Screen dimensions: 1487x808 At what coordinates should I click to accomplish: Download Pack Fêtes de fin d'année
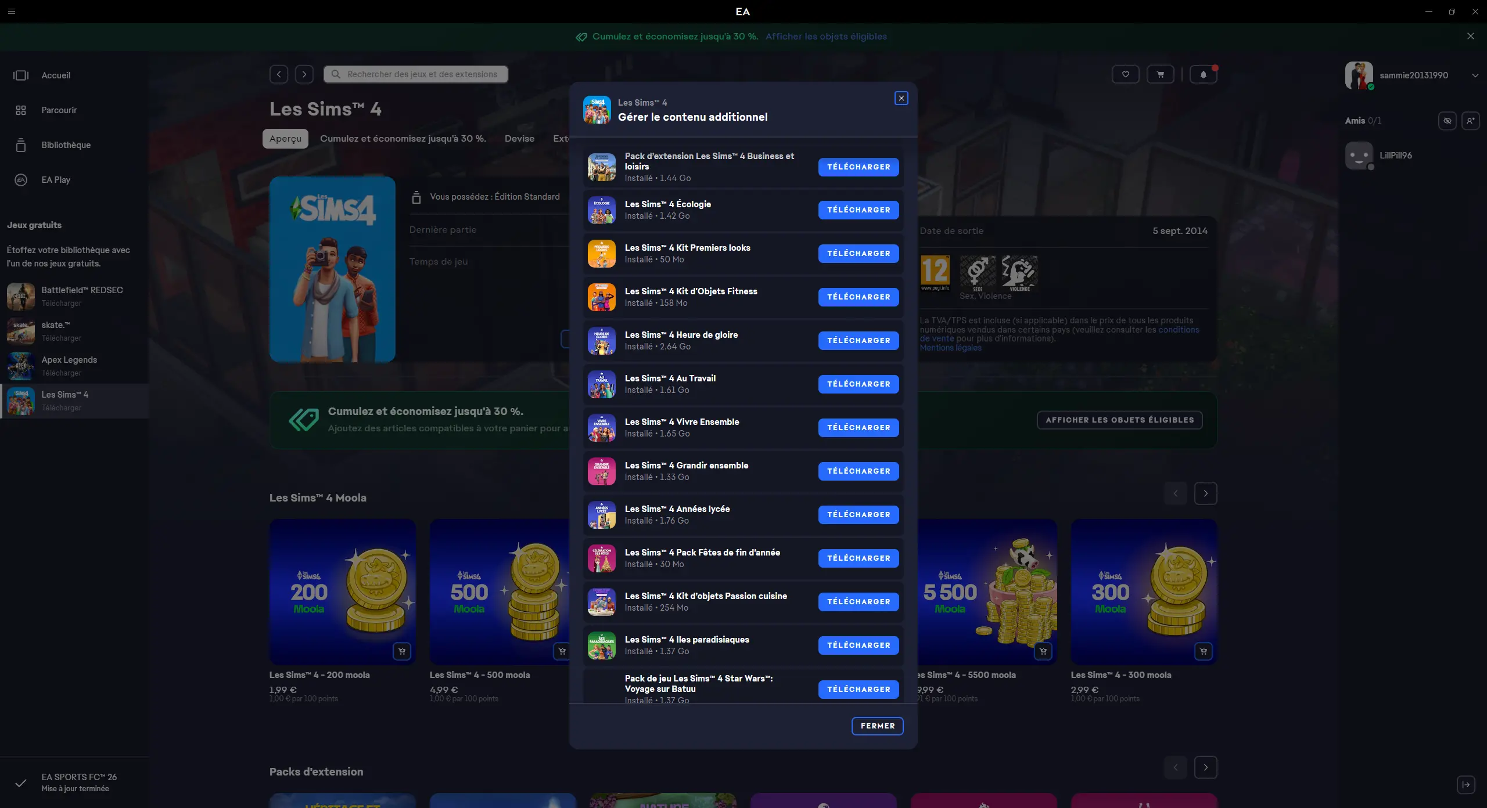[859, 558]
